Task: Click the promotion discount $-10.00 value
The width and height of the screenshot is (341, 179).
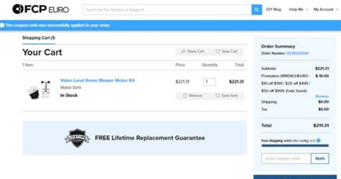Action: click(x=322, y=76)
